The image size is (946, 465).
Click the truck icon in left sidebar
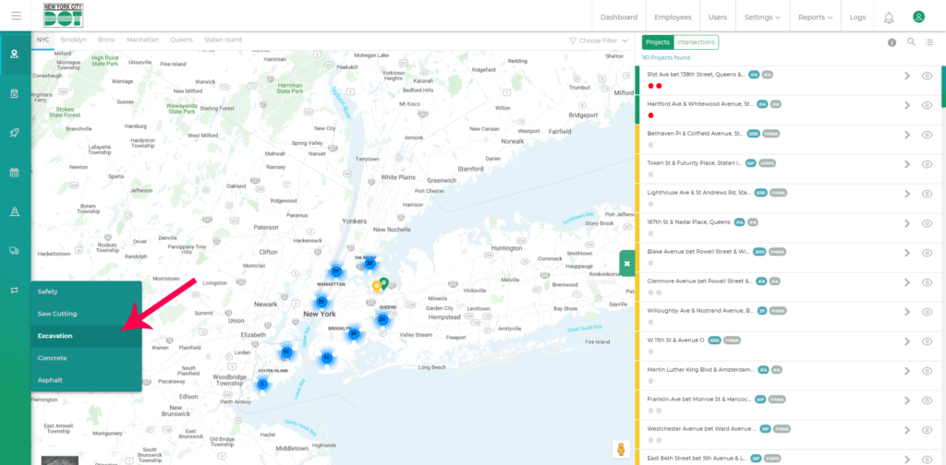pyautogui.click(x=15, y=250)
